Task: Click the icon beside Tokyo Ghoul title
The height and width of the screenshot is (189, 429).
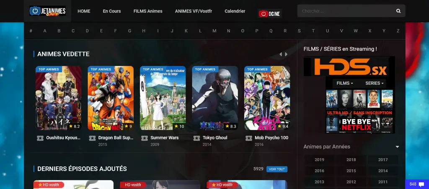Action: [196, 138]
